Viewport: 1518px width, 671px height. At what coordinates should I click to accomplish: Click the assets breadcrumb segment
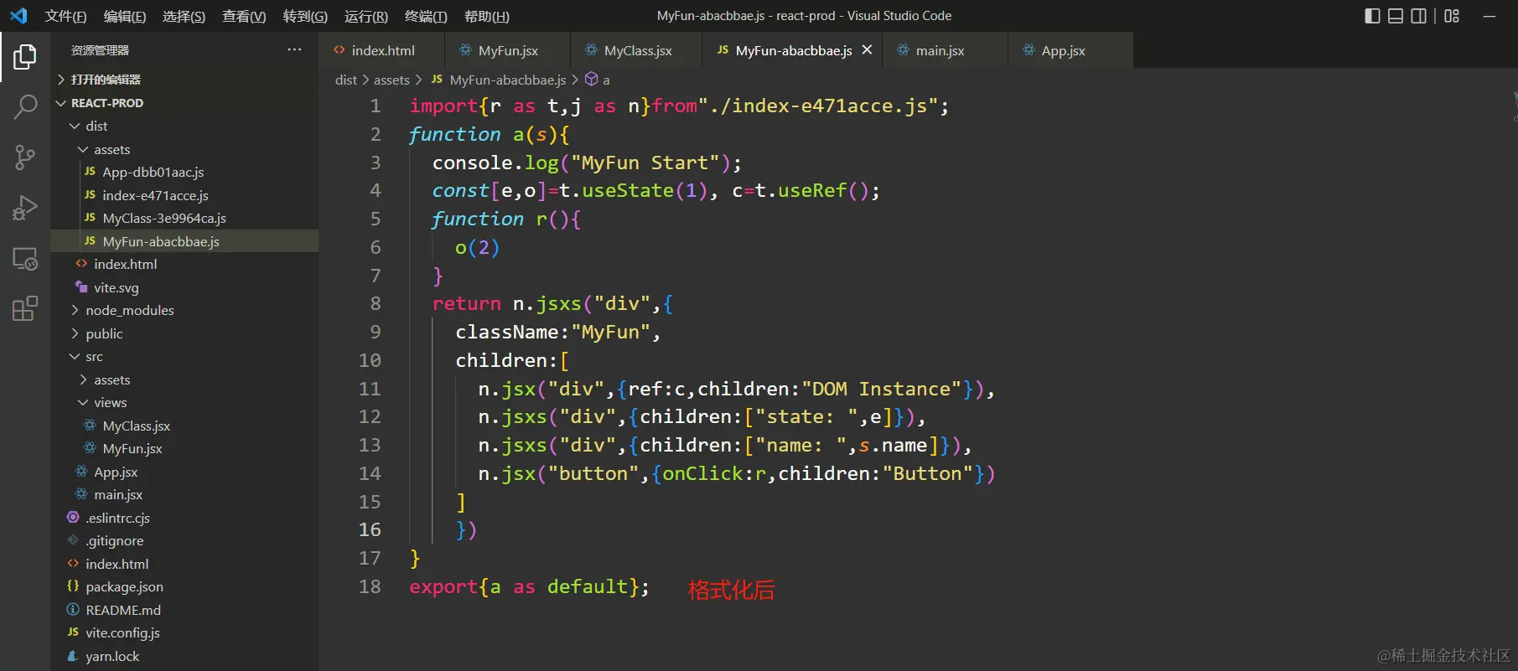coord(391,80)
